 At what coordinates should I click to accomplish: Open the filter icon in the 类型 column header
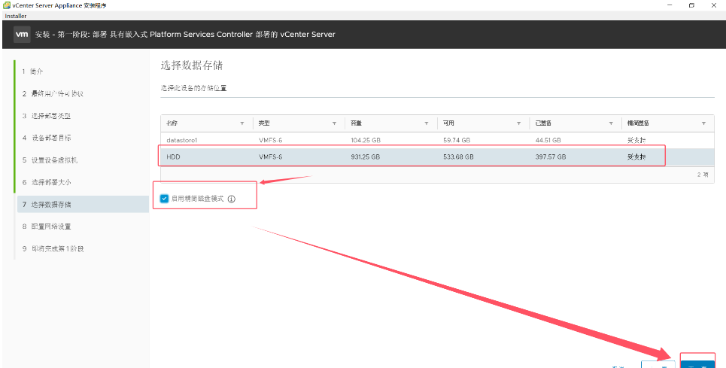click(x=334, y=123)
